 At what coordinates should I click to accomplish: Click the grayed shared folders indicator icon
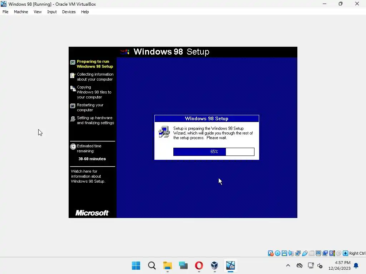[312, 253]
